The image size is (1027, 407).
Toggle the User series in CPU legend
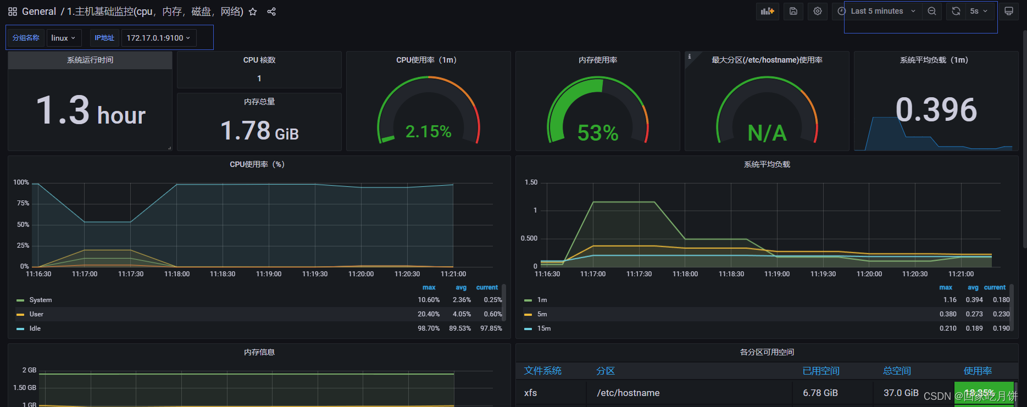[36, 314]
